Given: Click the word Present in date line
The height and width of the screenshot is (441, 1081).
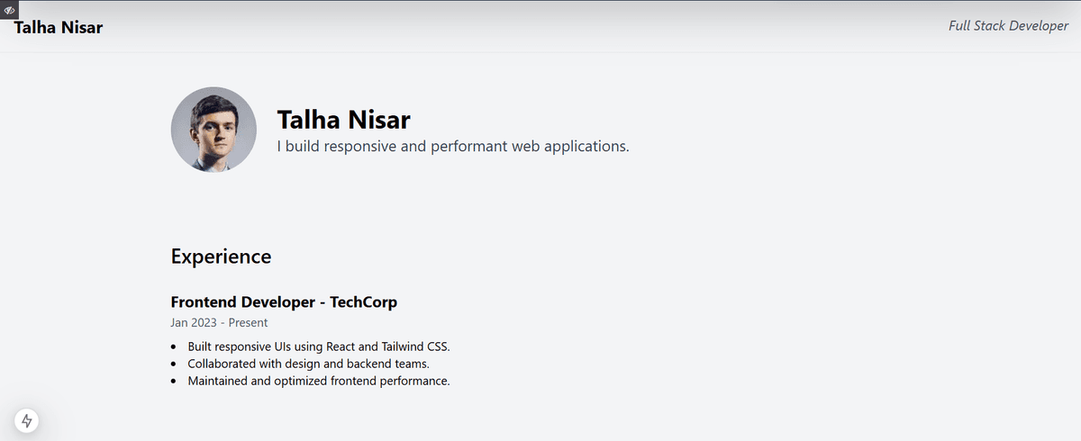Looking at the screenshot, I should (x=248, y=322).
